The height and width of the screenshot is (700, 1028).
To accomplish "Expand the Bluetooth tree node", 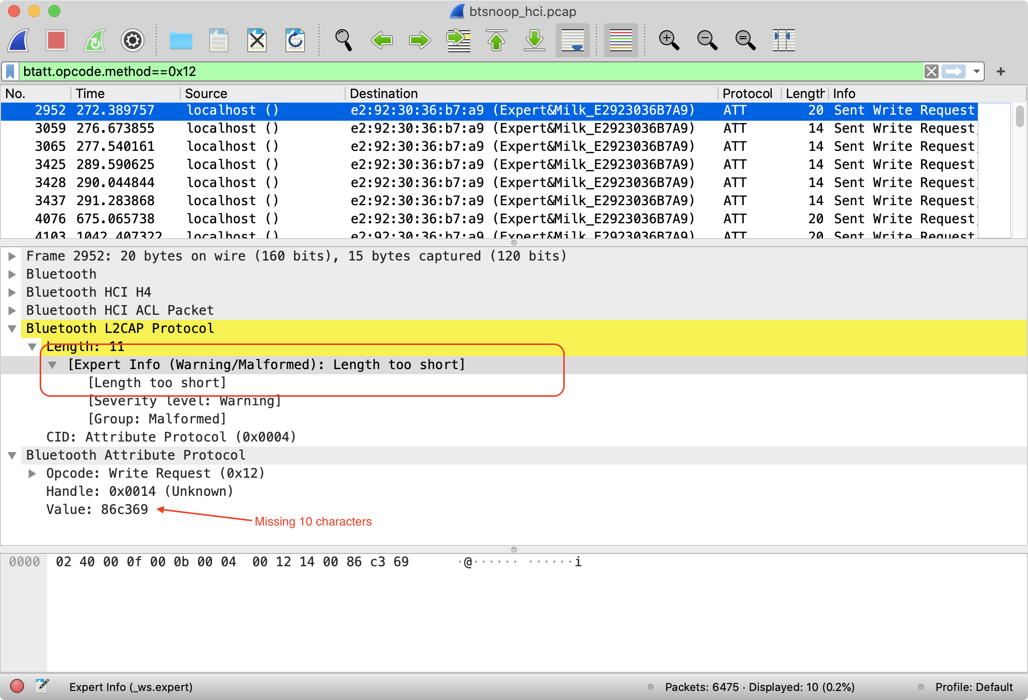I will [12, 274].
